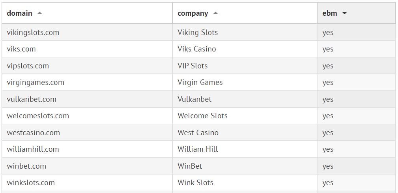398x193 pixels.
Task: Click the virgingames.com domain cell
Action: [36, 83]
